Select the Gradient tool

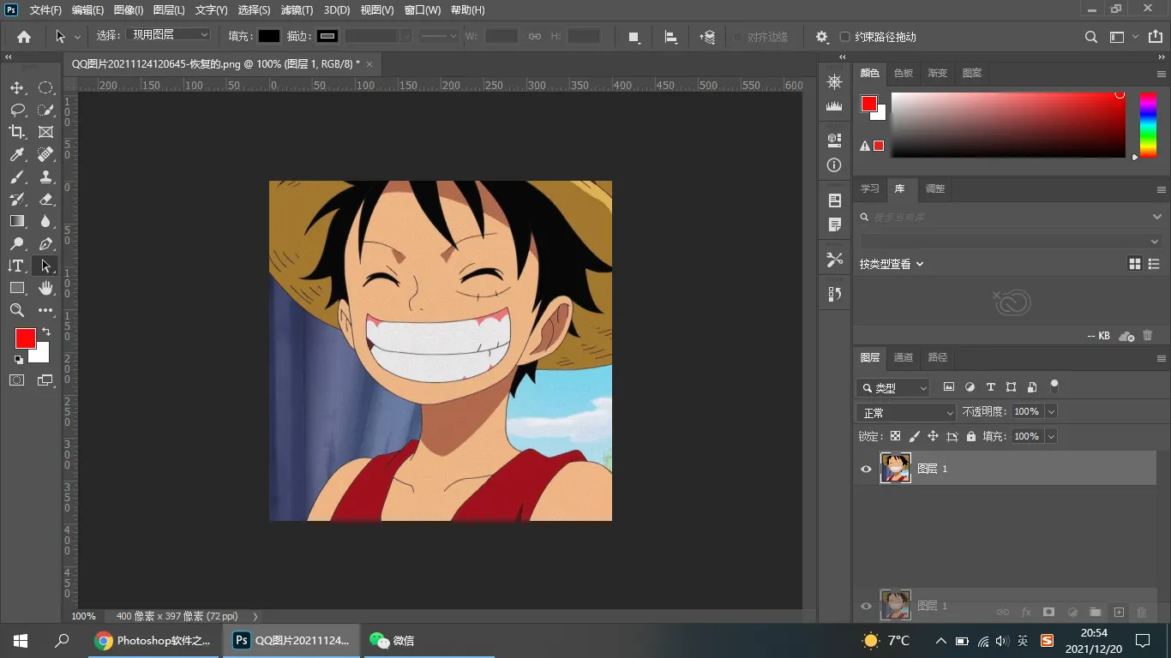coord(17,221)
